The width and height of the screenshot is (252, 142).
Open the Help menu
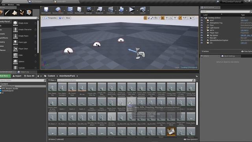pyautogui.click(x=18, y=5)
